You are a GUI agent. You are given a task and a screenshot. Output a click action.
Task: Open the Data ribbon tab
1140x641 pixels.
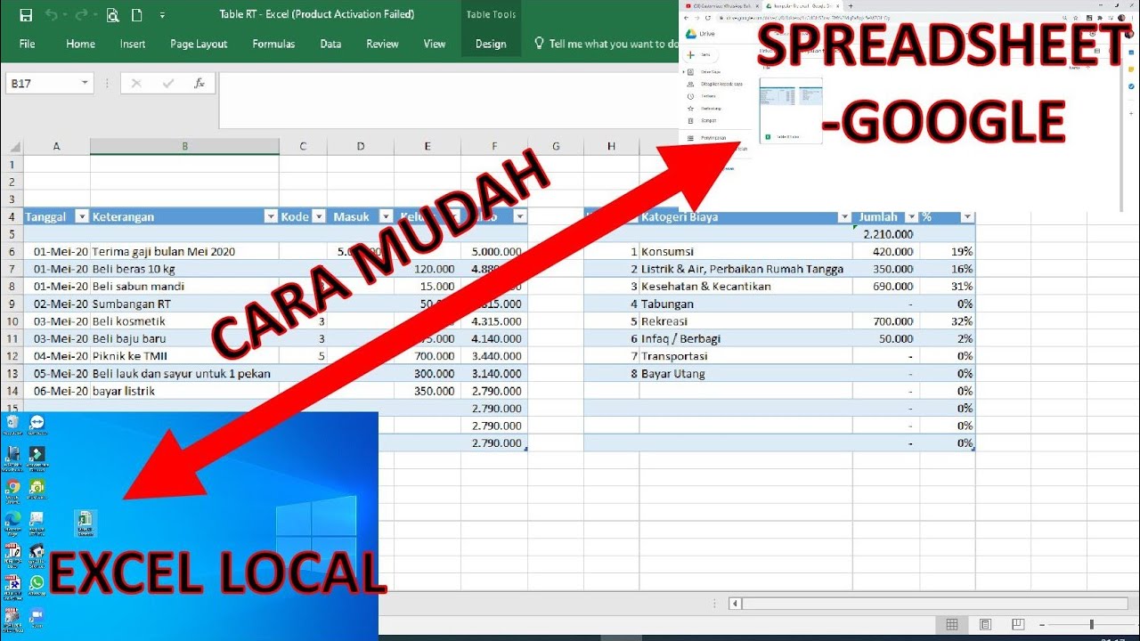click(x=330, y=44)
